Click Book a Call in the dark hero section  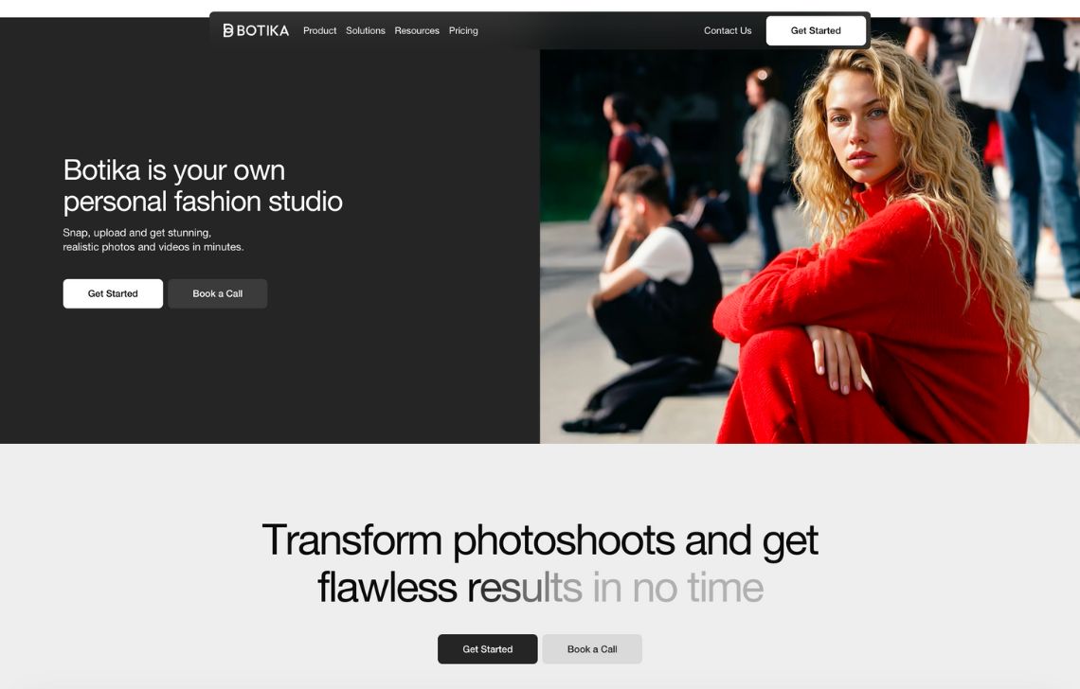tap(217, 293)
